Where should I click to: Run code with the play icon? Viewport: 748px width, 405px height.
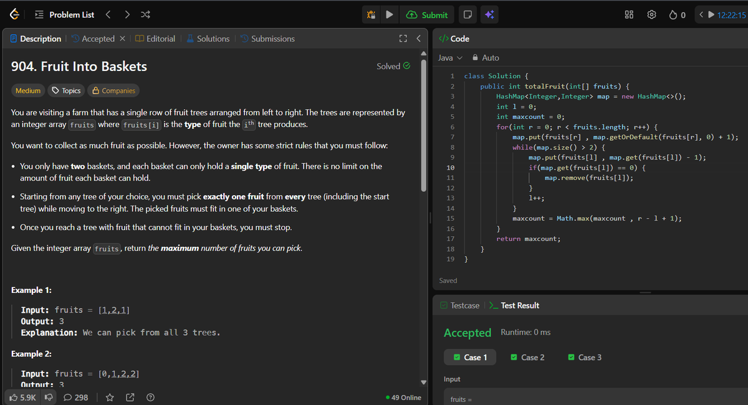(390, 15)
